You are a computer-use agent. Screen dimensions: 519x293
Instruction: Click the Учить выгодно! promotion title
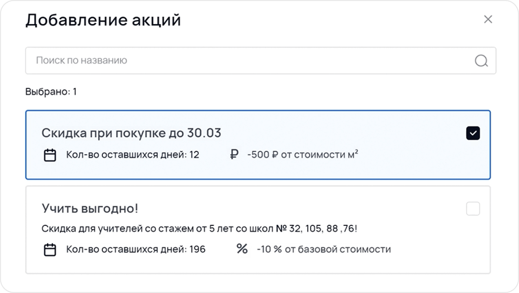(89, 208)
